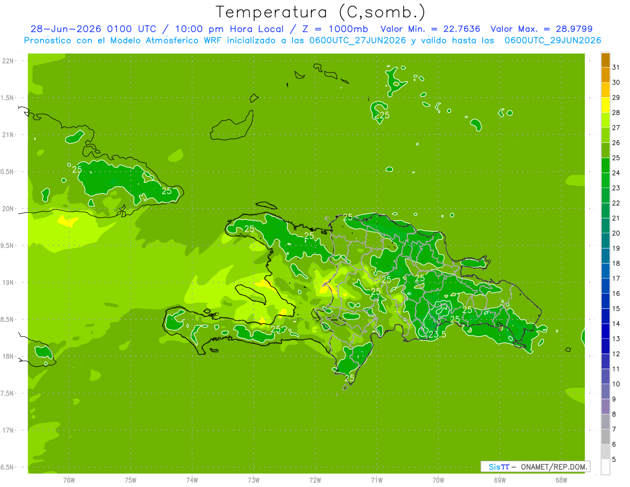Screen dimensions: 630x487
Task: Click the "0.5N" latitude axis label
Action: pos(7,172)
